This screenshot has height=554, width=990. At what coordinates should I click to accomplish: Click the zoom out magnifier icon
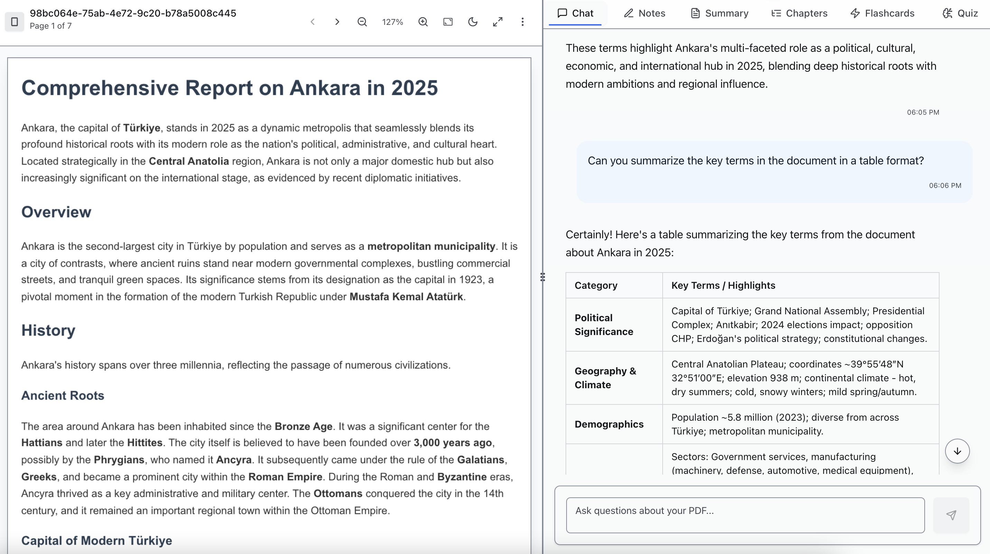click(x=362, y=22)
